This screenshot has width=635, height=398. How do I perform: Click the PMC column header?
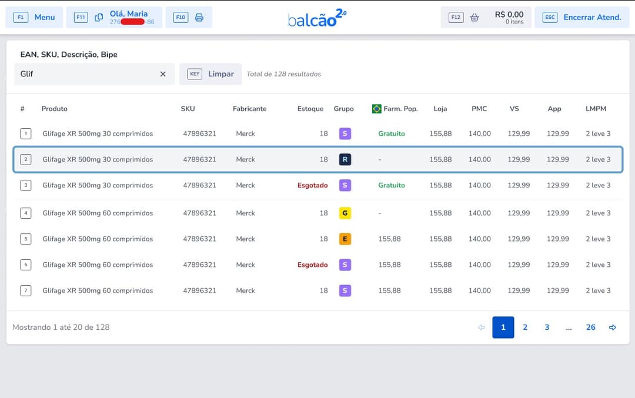click(x=479, y=109)
